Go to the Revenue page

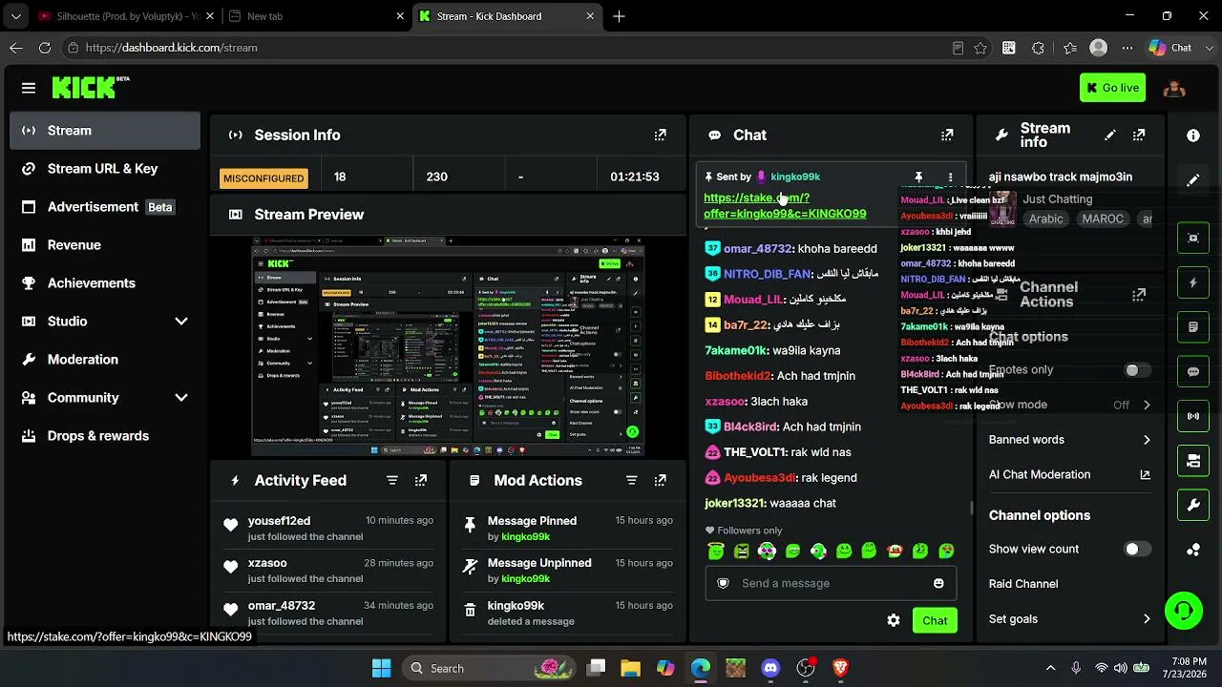tap(105, 245)
